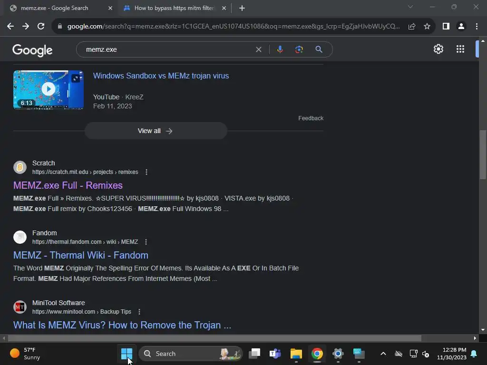
Task: Click the muted volume tray icon
Action: (x=426, y=354)
